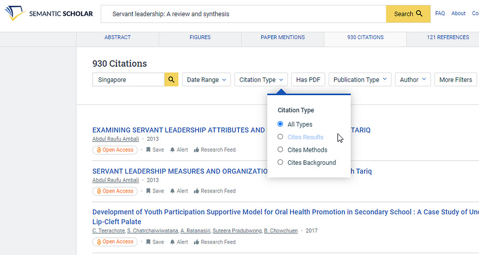Click Research Feed thumbs-up for second citation
Viewport: 479px width, 255px height.
196,191
